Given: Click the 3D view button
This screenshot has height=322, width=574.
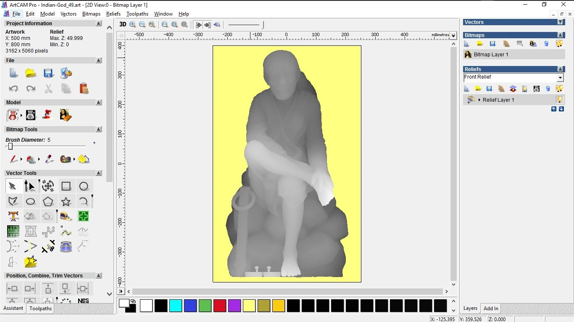Looking at the screenshot, I should tap(123, 25).
